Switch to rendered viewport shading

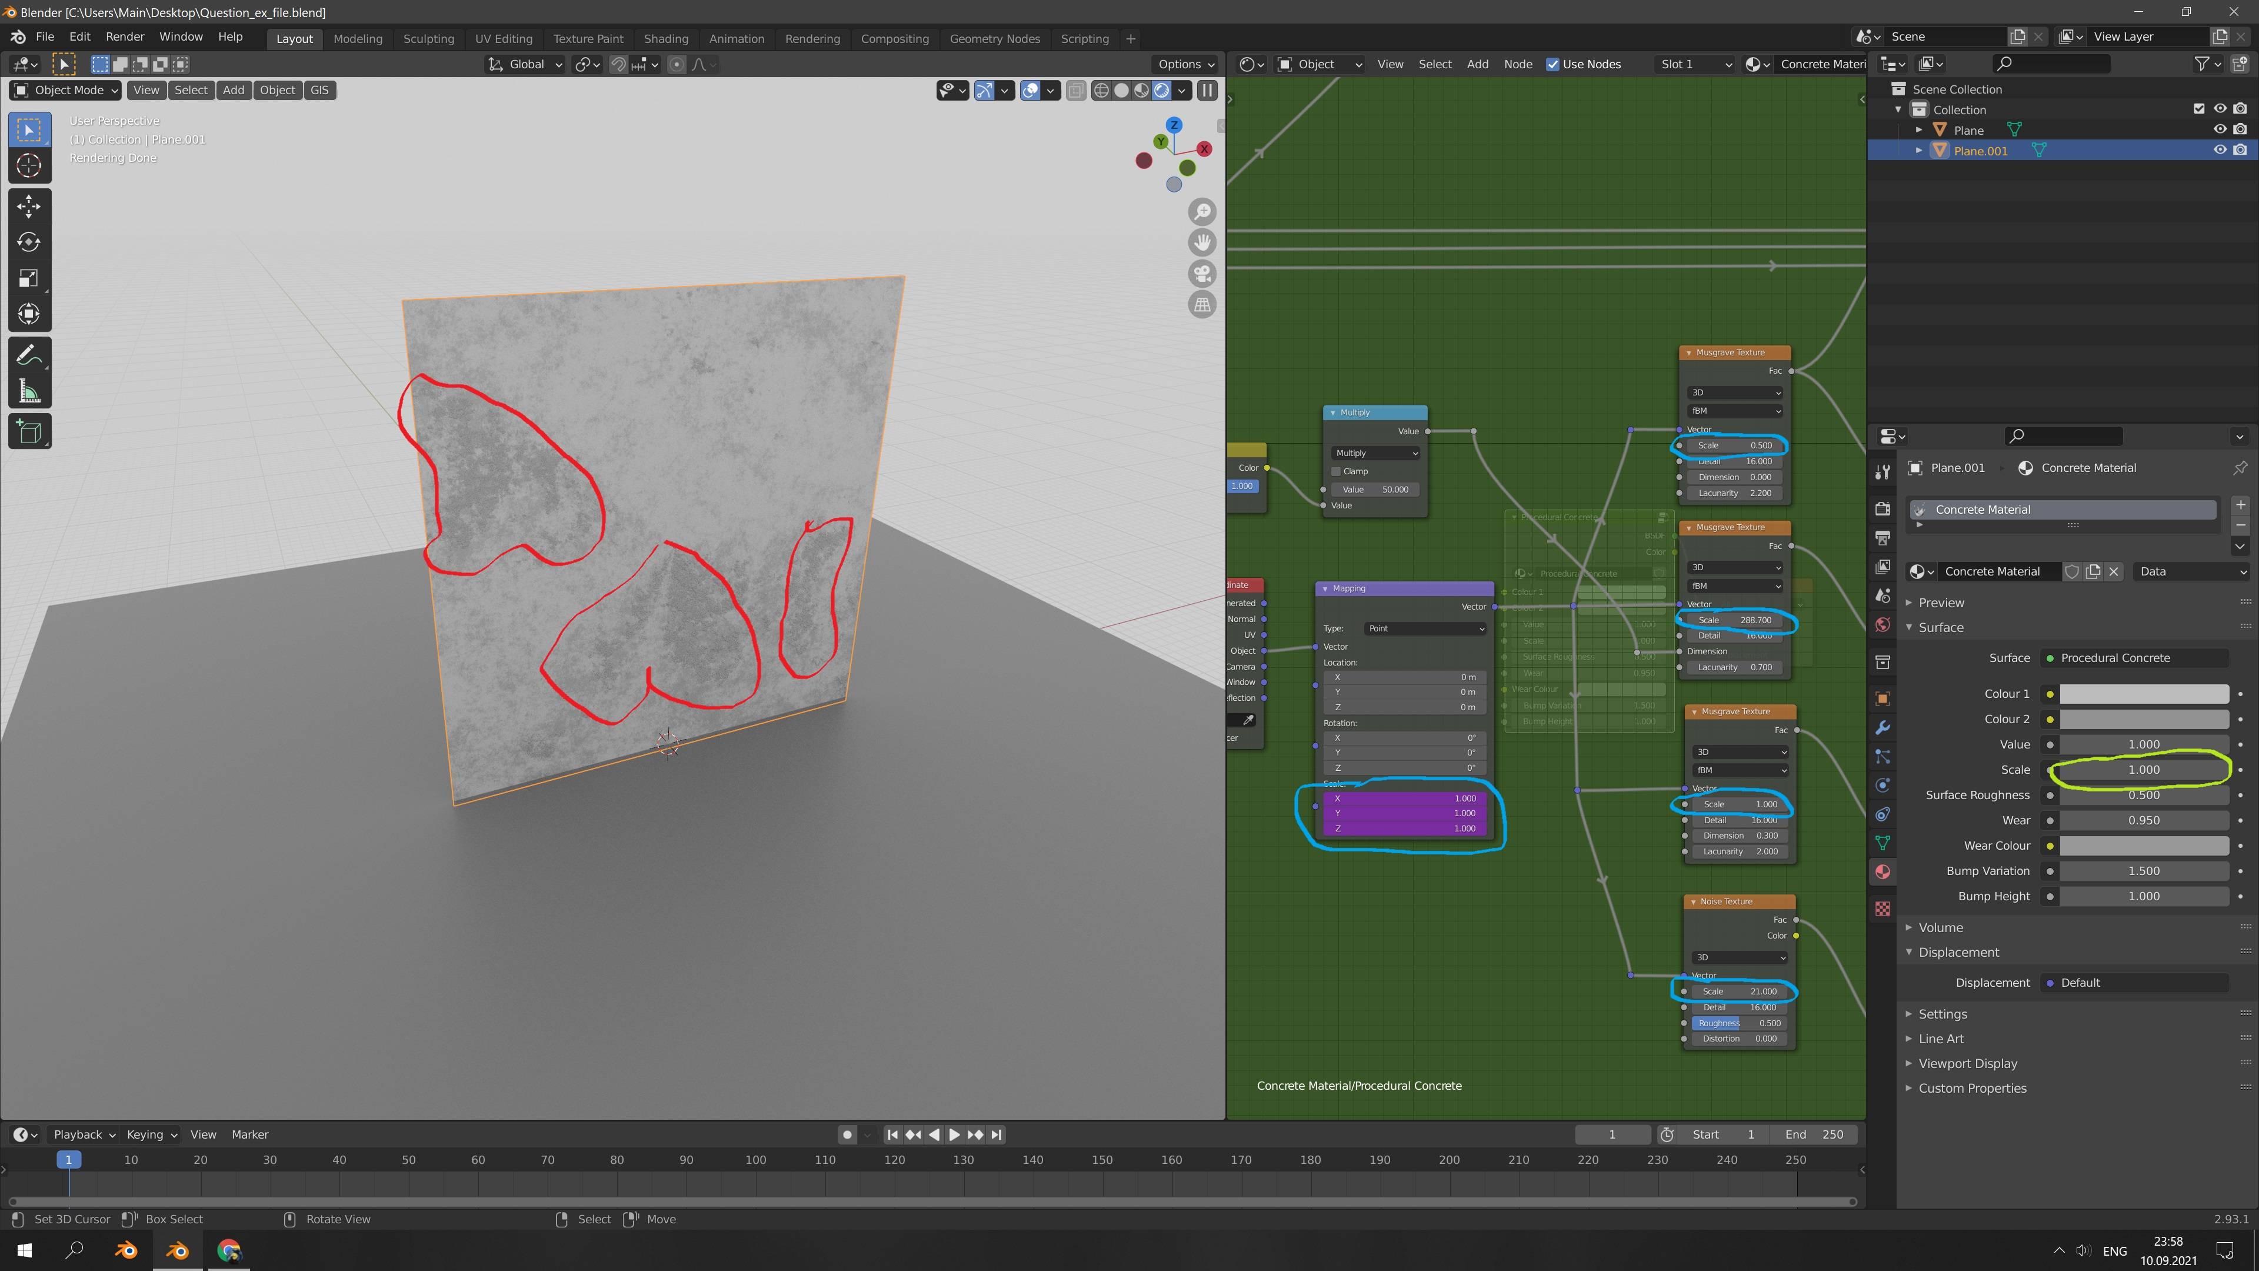tap(1162, 91)
